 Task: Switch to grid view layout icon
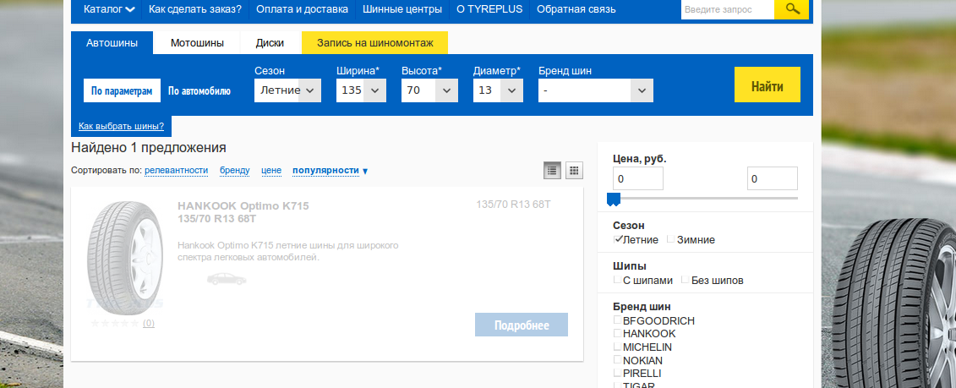574,171
